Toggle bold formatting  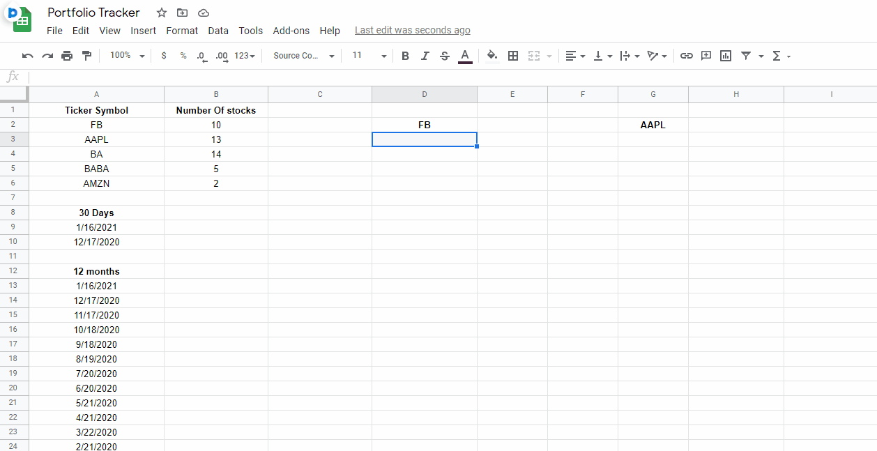click(405, 56)
